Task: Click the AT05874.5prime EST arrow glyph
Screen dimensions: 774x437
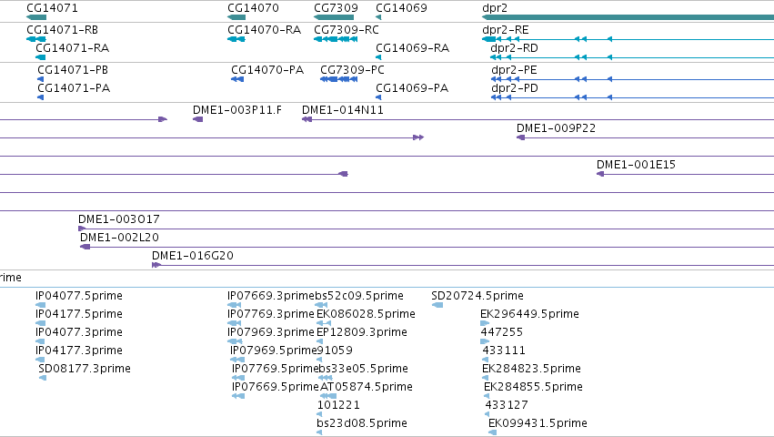Action: 328,396
